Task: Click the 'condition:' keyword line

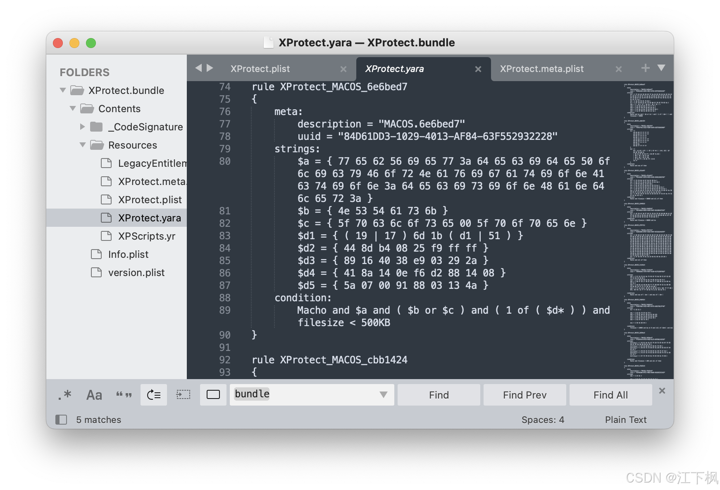Action: 303,298
